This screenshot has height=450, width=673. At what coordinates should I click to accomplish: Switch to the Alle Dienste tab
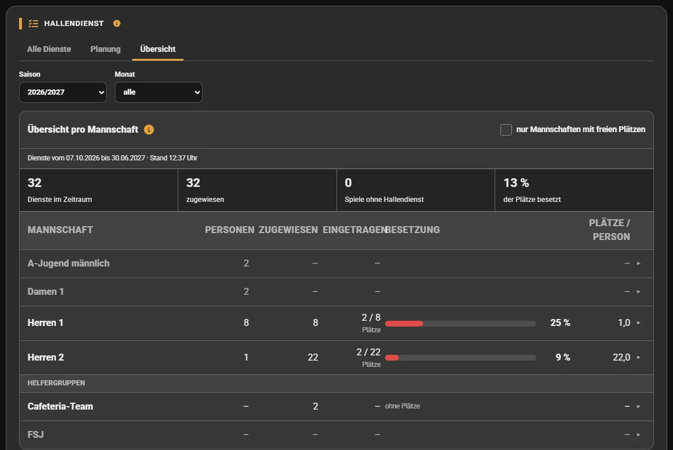(49, 50)
